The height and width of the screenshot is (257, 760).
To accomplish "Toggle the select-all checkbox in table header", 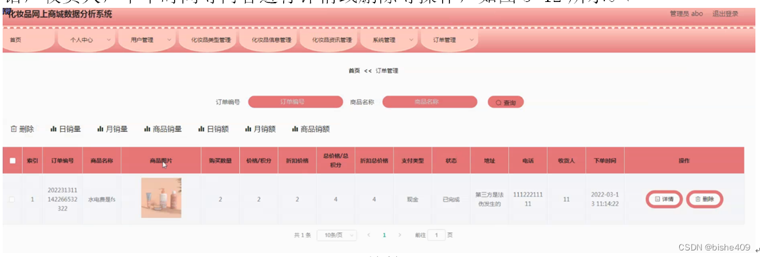I will click(x=12, y=161).
